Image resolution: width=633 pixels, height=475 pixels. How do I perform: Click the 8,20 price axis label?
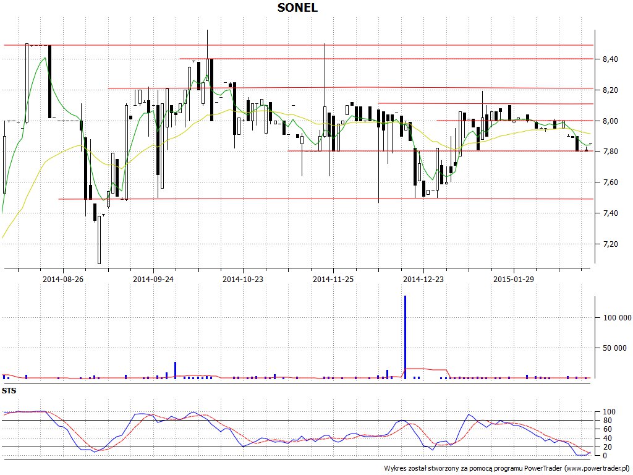point(610,90)
